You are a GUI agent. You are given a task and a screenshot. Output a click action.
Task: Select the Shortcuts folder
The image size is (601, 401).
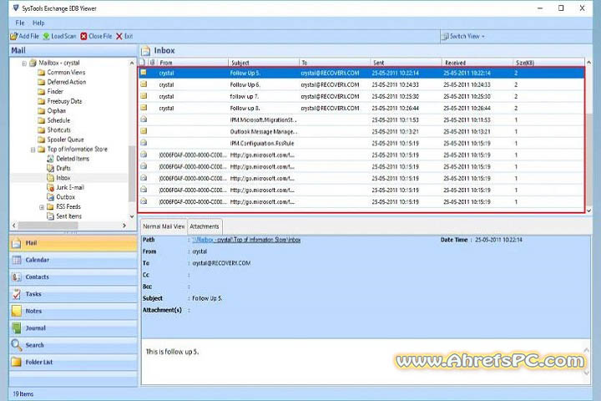click(58, 129)
